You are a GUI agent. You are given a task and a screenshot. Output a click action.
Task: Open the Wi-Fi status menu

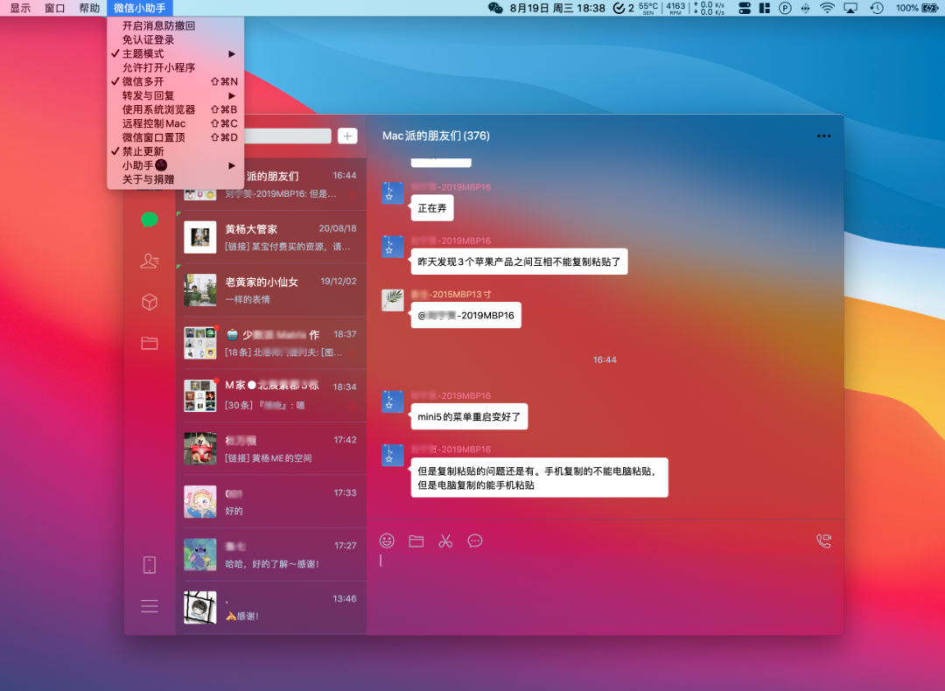828,8
